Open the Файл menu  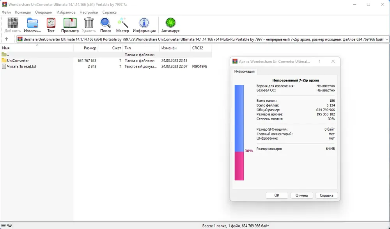(6, 12)
